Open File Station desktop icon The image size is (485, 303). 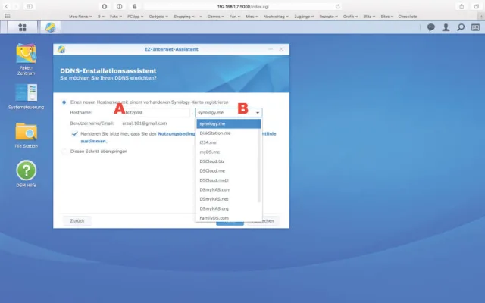tap(26, 135)
